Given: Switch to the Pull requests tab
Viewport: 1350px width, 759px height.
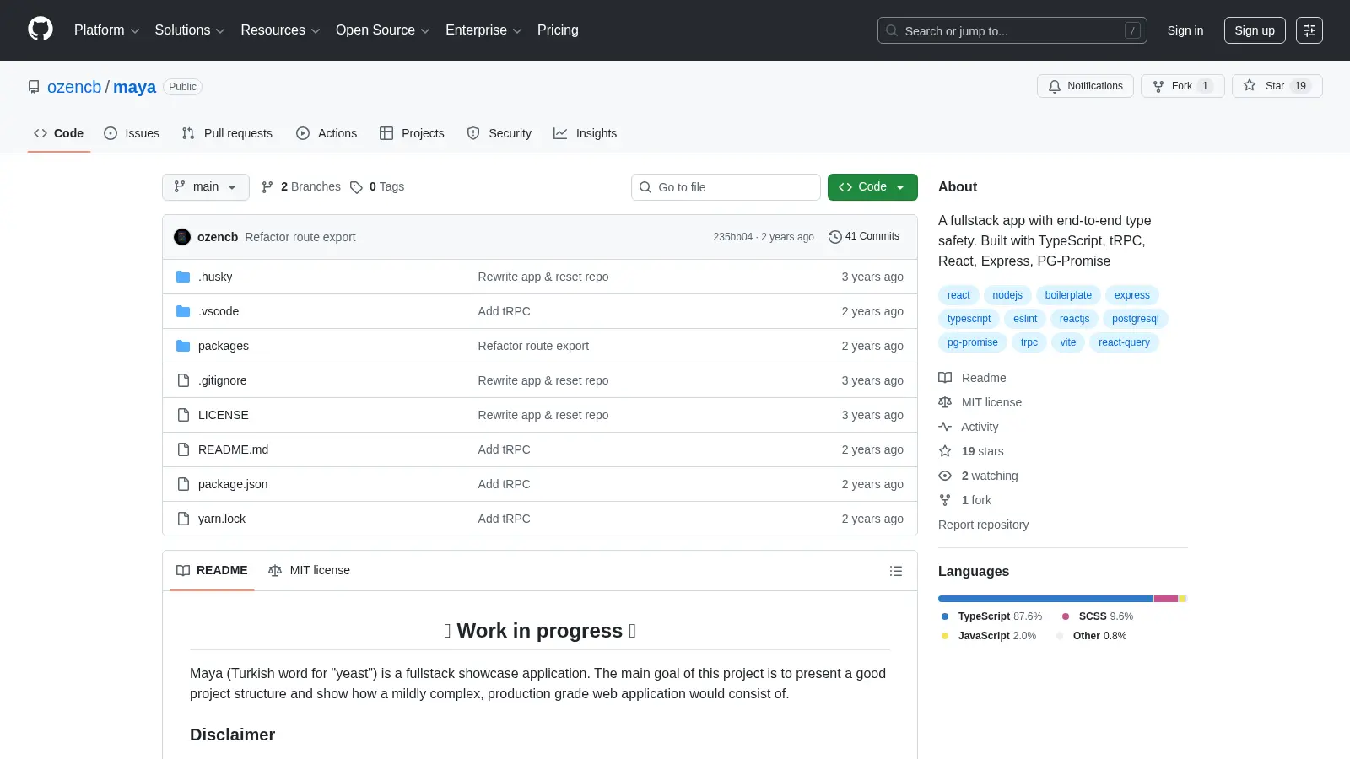Looking at the screenshot, I should 227,133.
